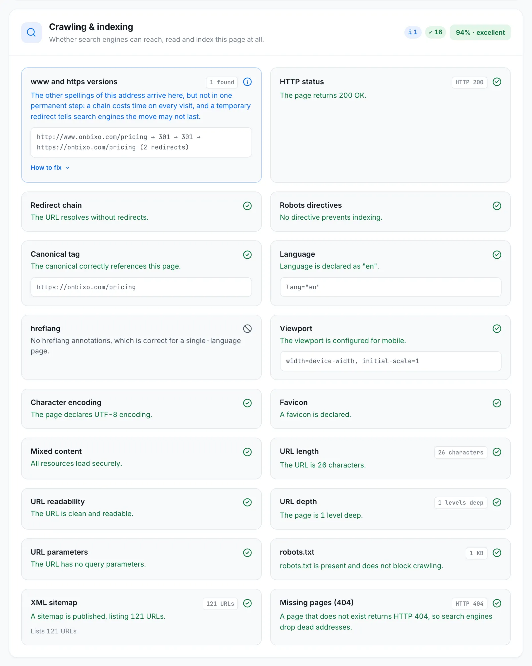The height and width of the screenshot is (666, 532).
Task: Click the HTTP 200 badge
Action: pos(469,82)
